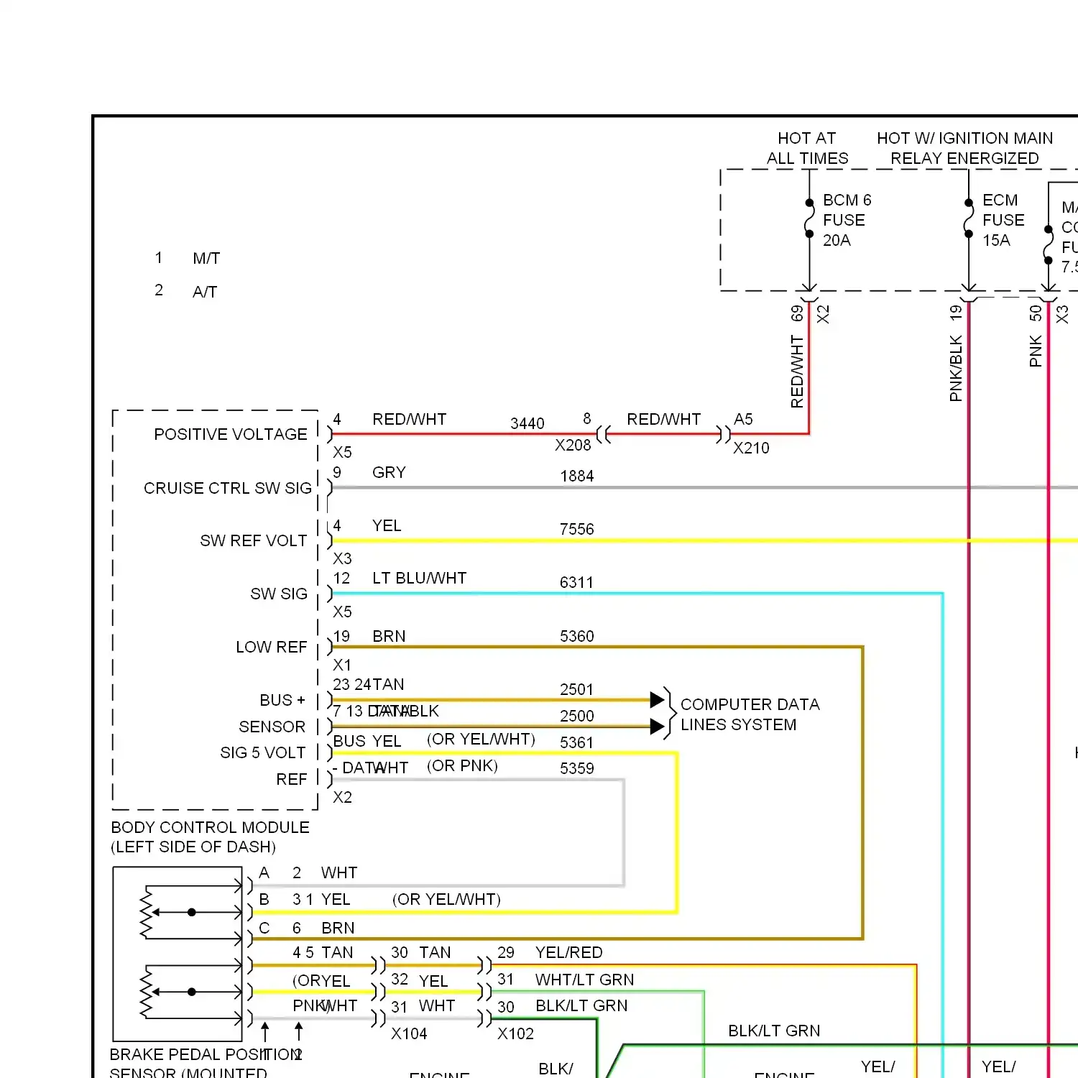Viewport: 1078px width, 1078px height.
Task: Select the A/T legend entry
Action: pos(205,292)
